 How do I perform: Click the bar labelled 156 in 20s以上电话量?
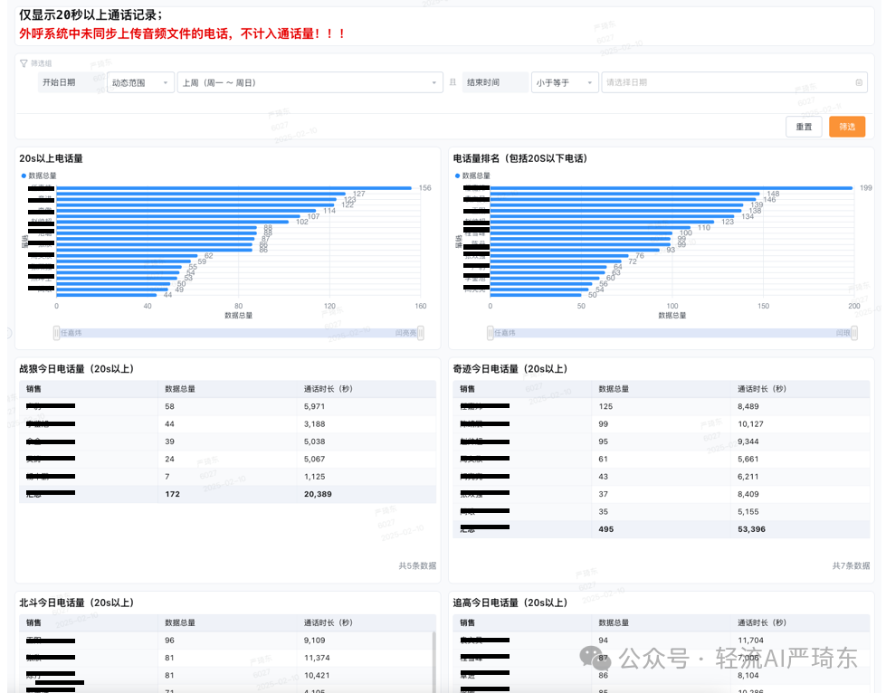click(x=233, y=188)
